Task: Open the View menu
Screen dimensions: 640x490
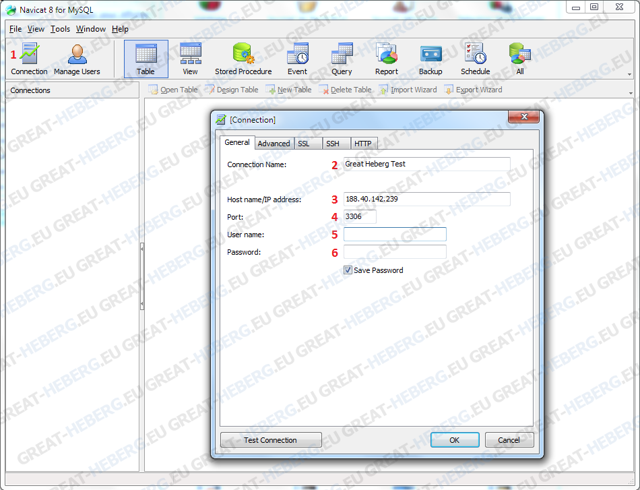Action: [x=36, y=29]
